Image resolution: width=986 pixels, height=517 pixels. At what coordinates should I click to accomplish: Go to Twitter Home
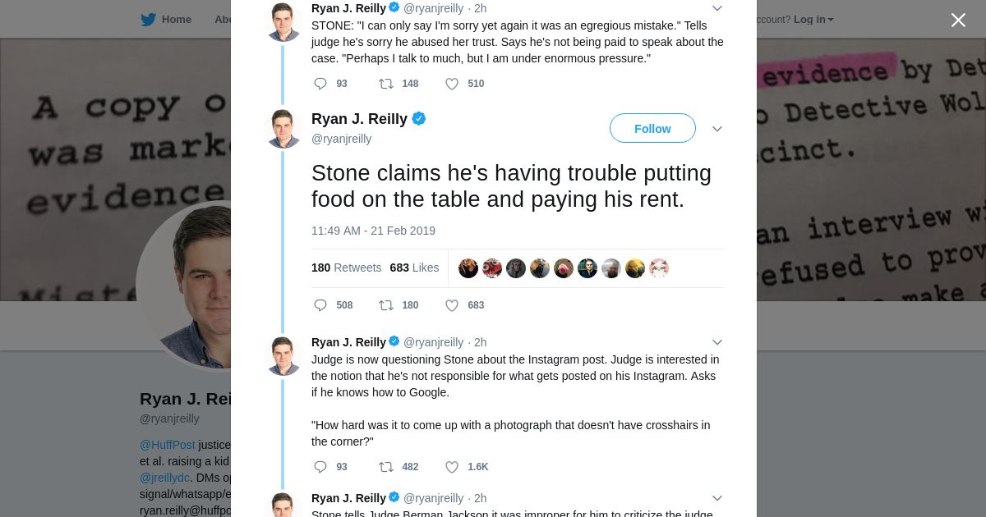(166, 20)
